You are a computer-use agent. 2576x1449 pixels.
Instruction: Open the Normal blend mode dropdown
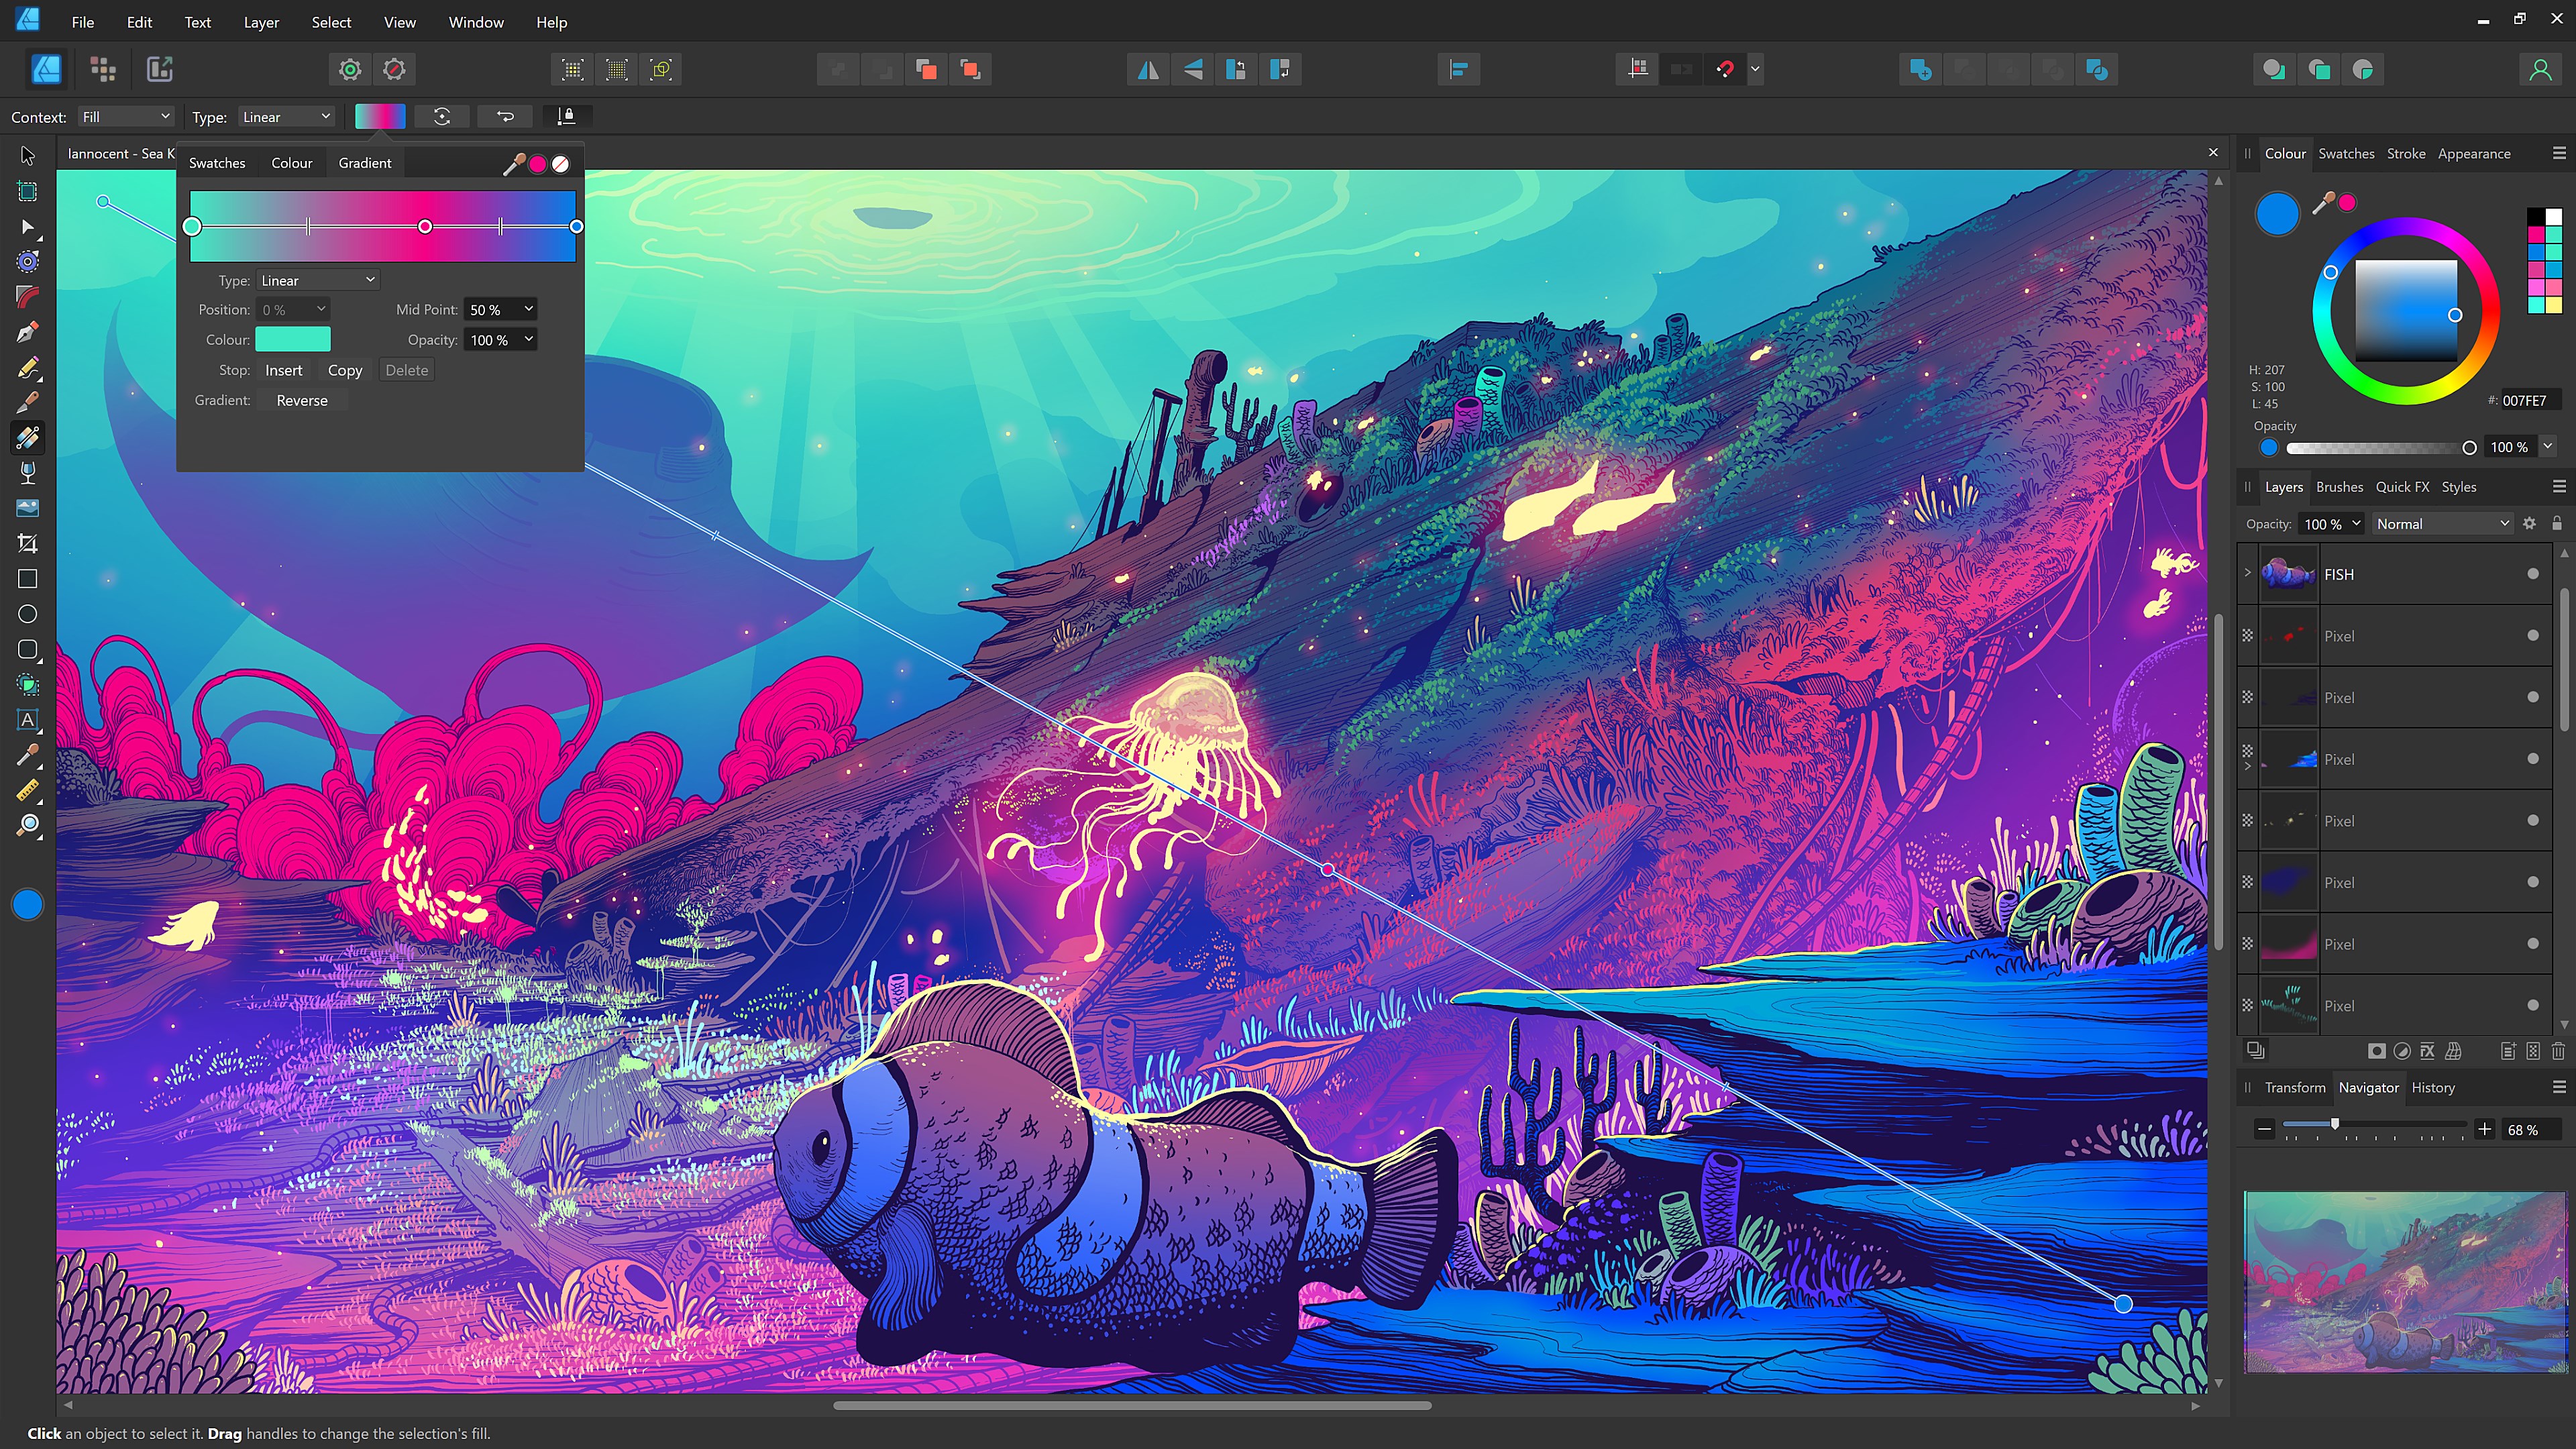pyautogui.click(x=2442, y=524)
